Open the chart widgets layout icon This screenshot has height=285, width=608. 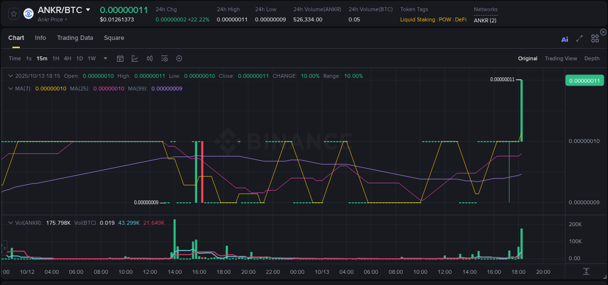pos(594,38)
